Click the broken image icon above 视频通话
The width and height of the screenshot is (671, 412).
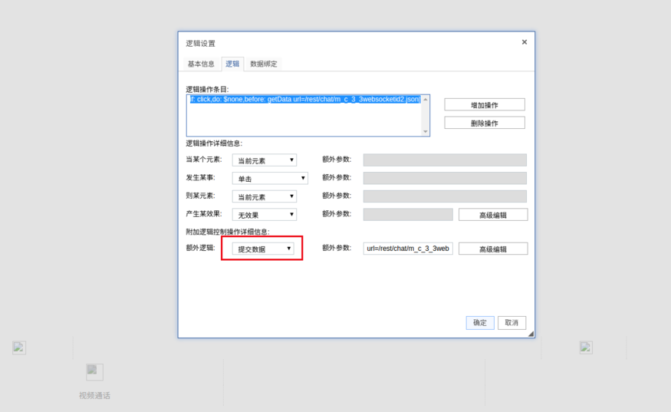tap(94, 371)
